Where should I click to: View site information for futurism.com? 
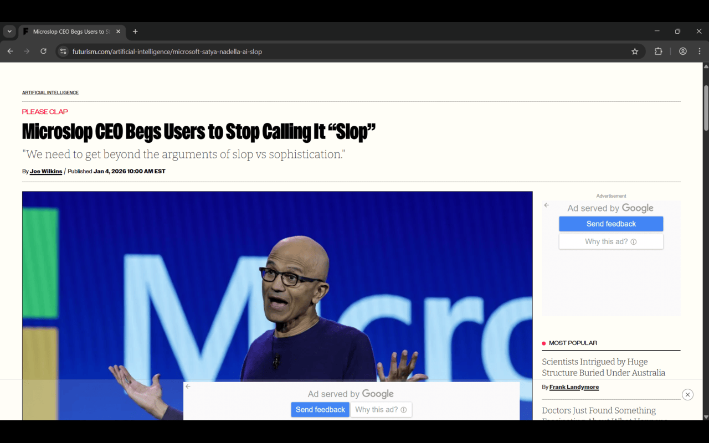pos(63,51)
